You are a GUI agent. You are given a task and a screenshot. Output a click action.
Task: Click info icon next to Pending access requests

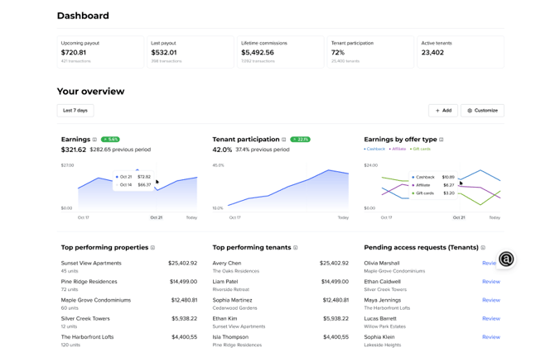(483, 248)
